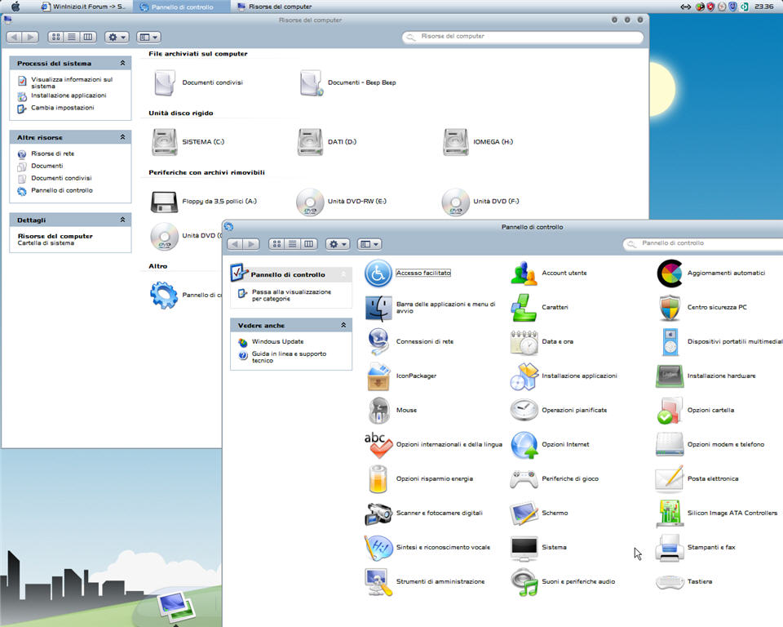Image resolution: width=783 pixels, height=627 pixels.
Task: Open the Suoni e periferiche audio icon
Action: coord(524,581)
